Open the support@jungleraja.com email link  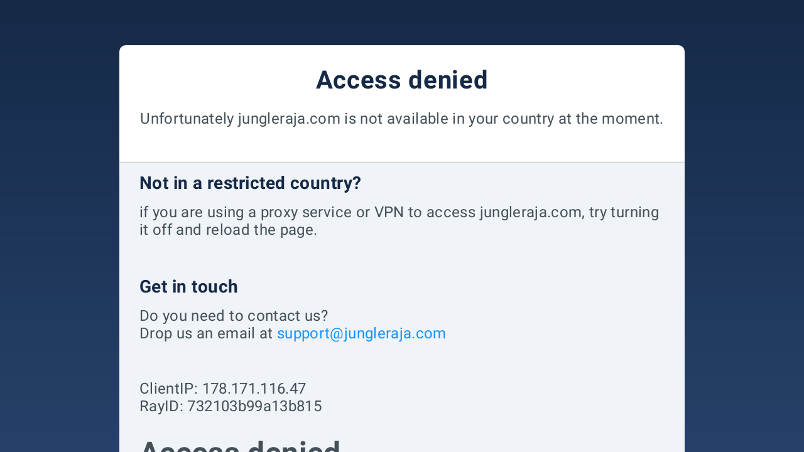coord(361,333)
